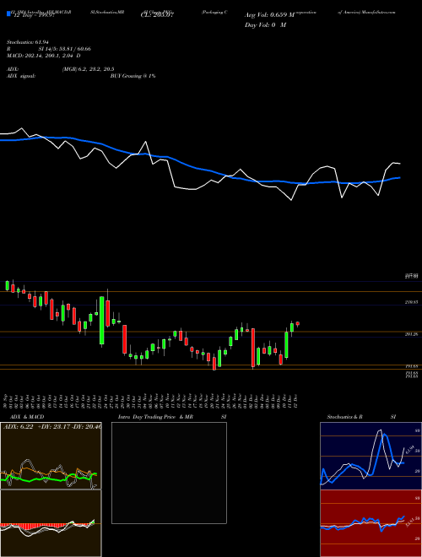Click the long red candlestick on 02 Dec
Screen dimensions: 422x557
253,348
